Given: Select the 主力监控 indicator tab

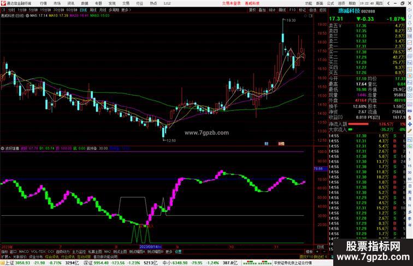Looking at the screenshot, I should click(79, 251).
